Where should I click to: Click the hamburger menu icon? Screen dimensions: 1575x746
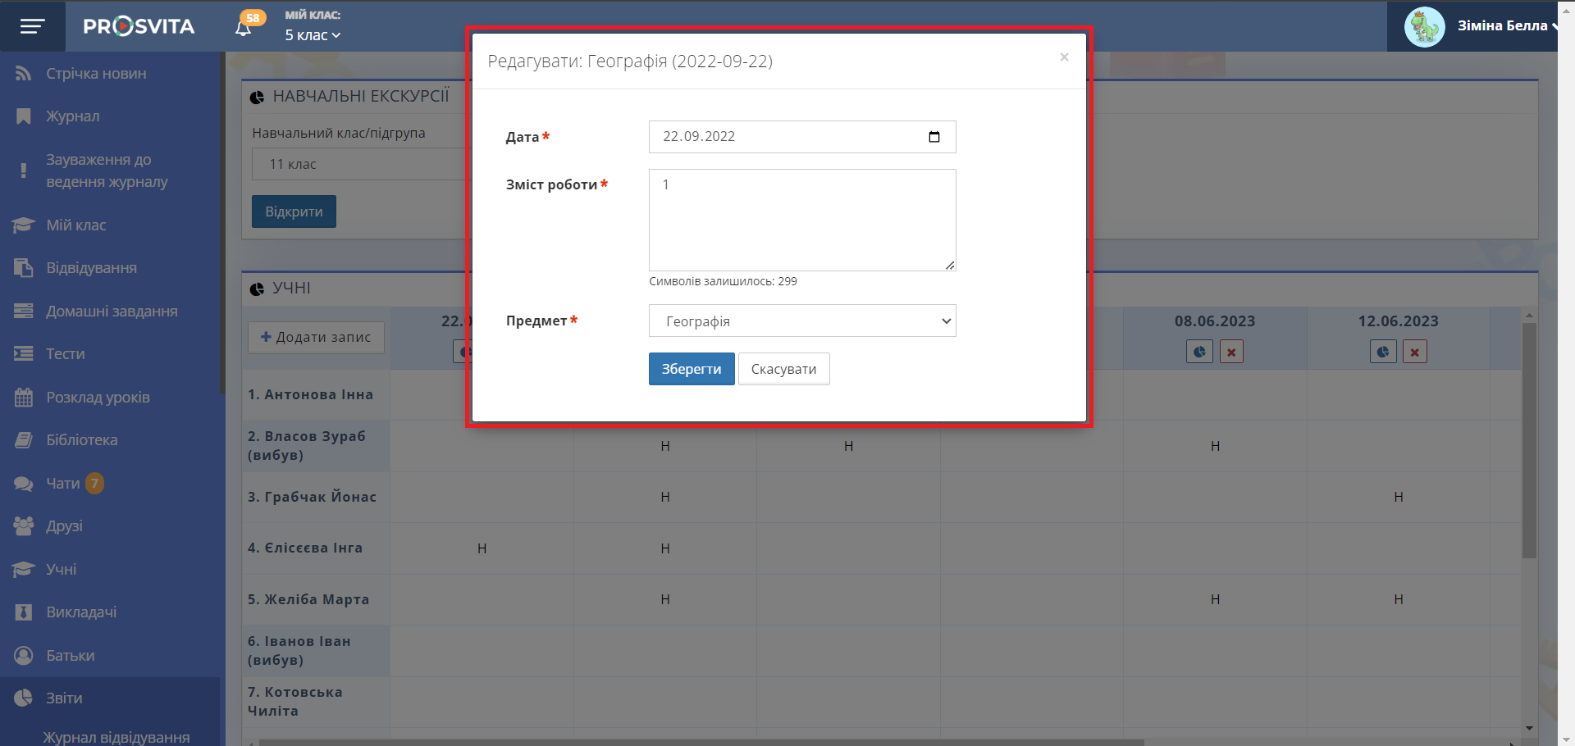coord(32,26)
